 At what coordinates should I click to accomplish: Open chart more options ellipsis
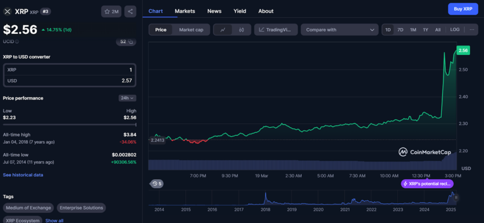[x=472, y=30]
